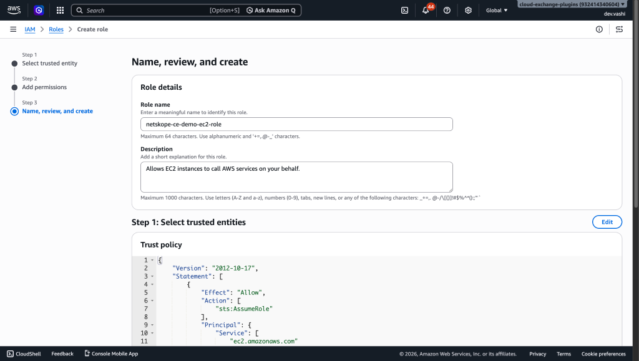Ask Amazon Q from the search bar

tap(271, 10)
